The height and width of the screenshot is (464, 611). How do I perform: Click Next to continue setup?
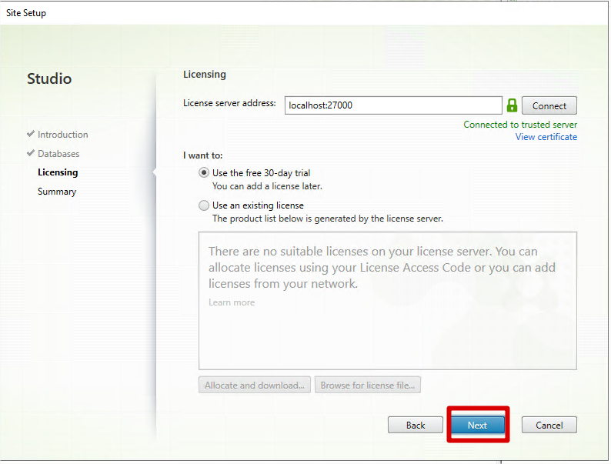(477, 425)
